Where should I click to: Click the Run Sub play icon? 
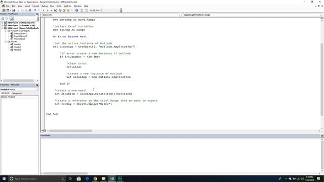tap(44, 10)
